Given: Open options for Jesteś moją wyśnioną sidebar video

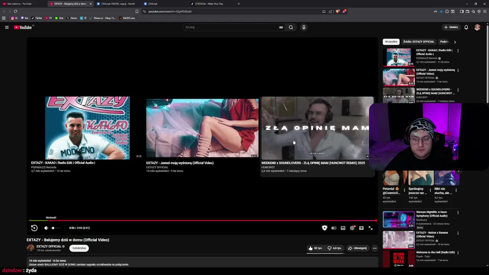Looking at the screenshot, I should 458,70.
